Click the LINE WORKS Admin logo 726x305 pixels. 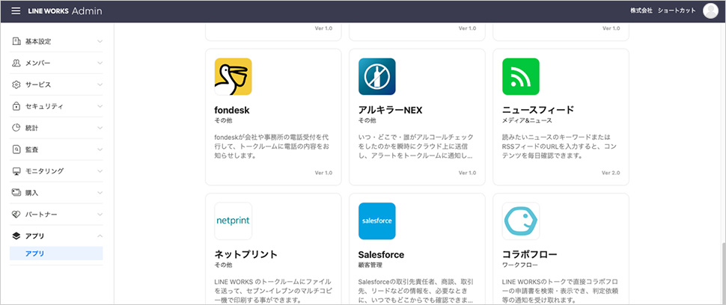(65, 11)
